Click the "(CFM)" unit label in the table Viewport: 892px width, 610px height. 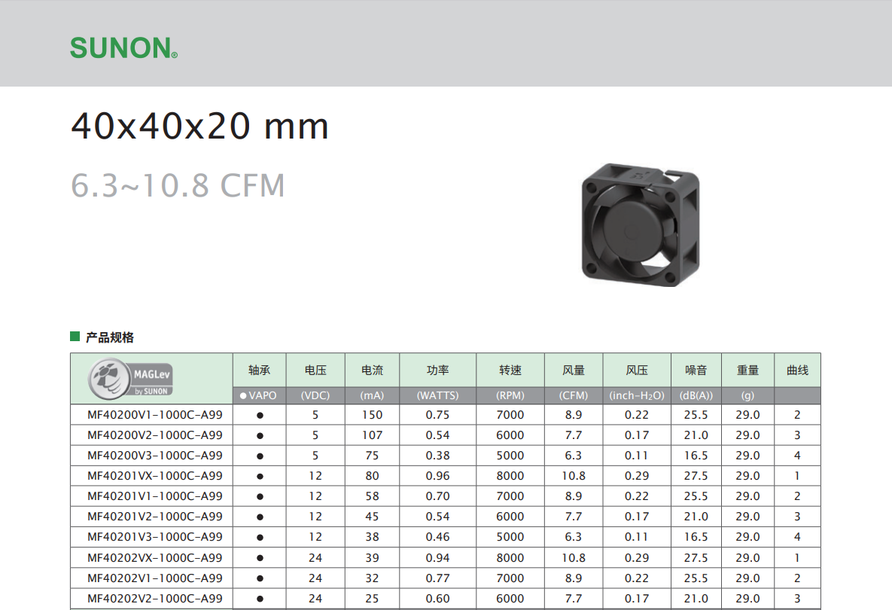(x=574, y=395)
